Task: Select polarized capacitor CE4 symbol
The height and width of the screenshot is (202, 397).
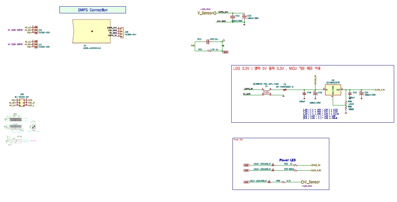Action: tap(361, 93)
